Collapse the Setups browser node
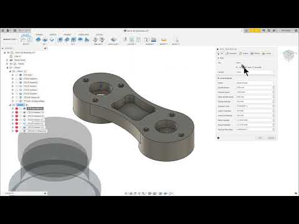Screen dimensions: 299x224 (x=7, y=68)
